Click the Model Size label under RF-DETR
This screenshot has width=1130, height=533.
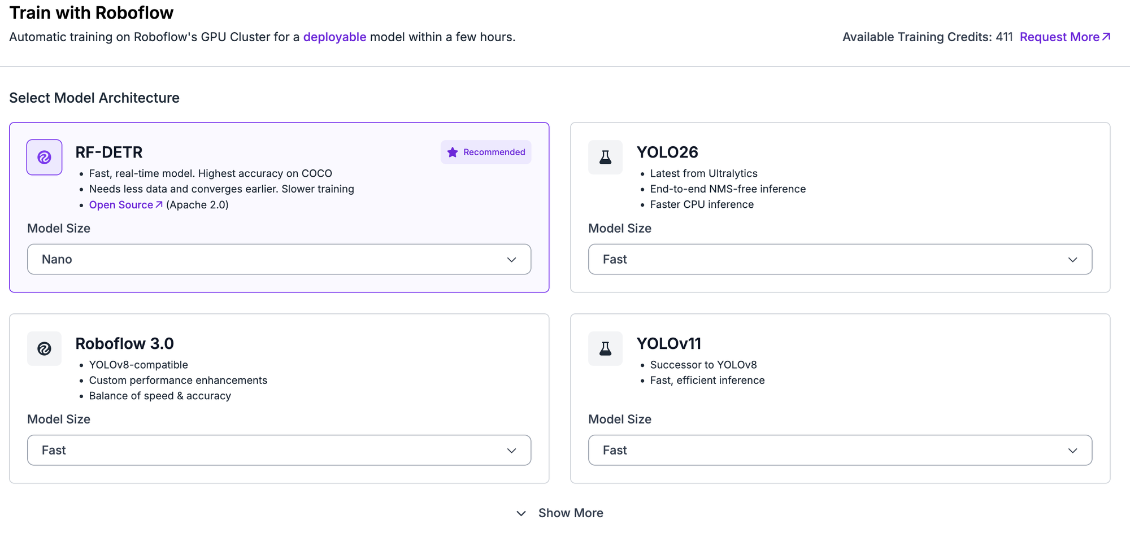tap(59, 228)
